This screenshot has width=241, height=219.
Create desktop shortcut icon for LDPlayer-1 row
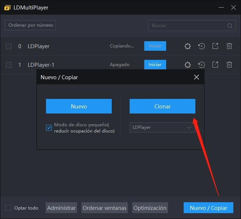tap(215, 65)
